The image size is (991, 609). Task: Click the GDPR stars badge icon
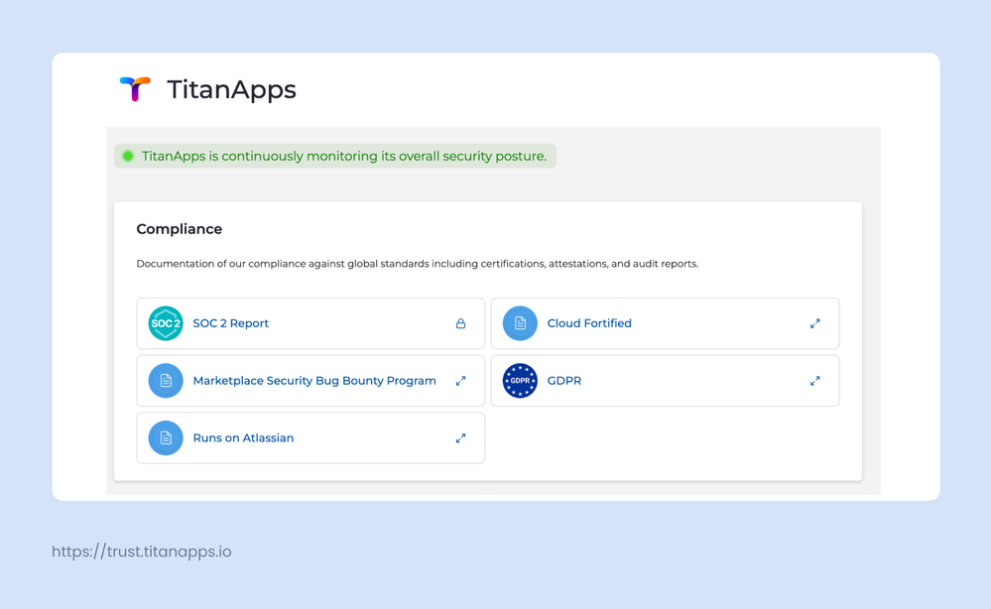click(520, 381)
